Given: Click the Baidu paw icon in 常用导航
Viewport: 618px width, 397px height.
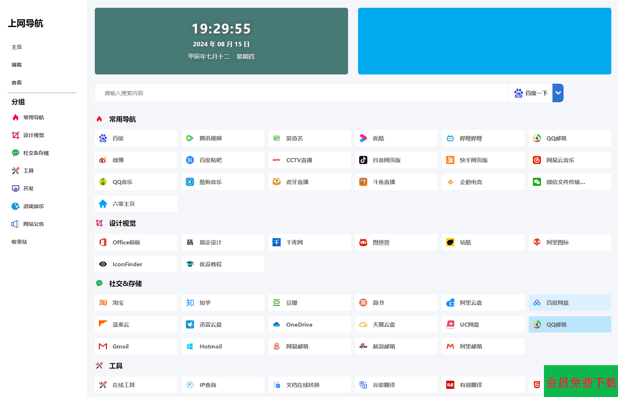Looking at the screenshot, I should pos(103,138).
